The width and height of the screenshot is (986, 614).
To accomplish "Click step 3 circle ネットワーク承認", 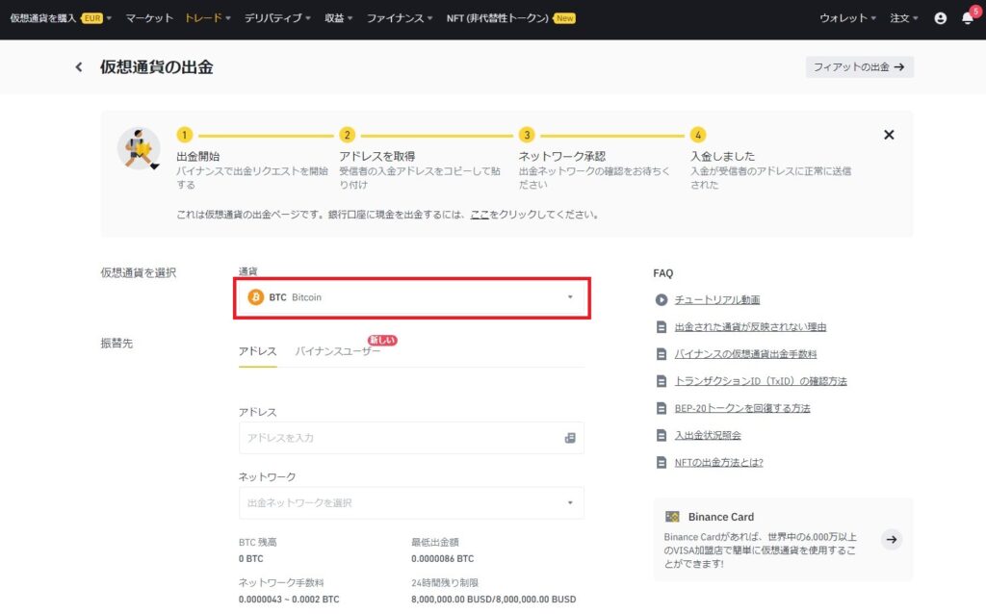I will 527,135.
